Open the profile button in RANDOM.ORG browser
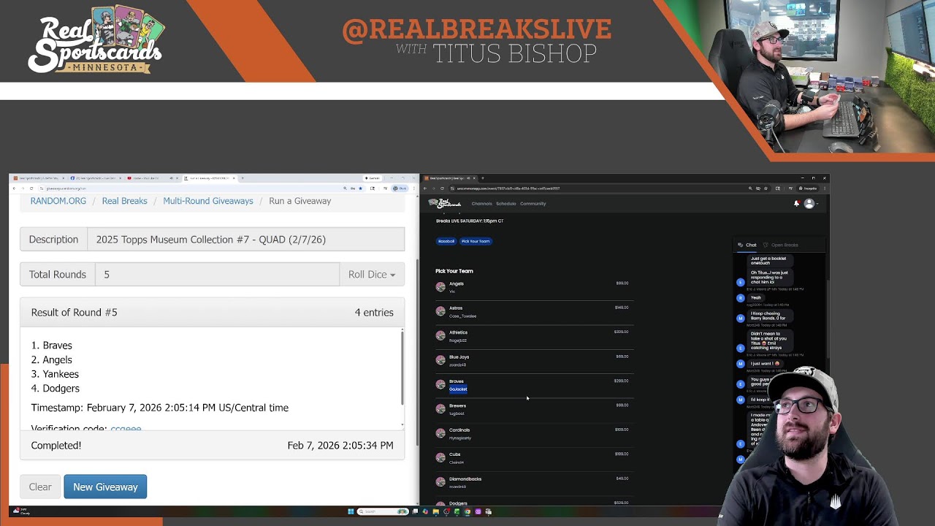The image size is (935, 526). (400, 188)
